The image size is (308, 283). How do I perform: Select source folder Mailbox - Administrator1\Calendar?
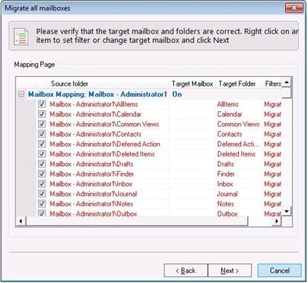click(x=95, y=114)
